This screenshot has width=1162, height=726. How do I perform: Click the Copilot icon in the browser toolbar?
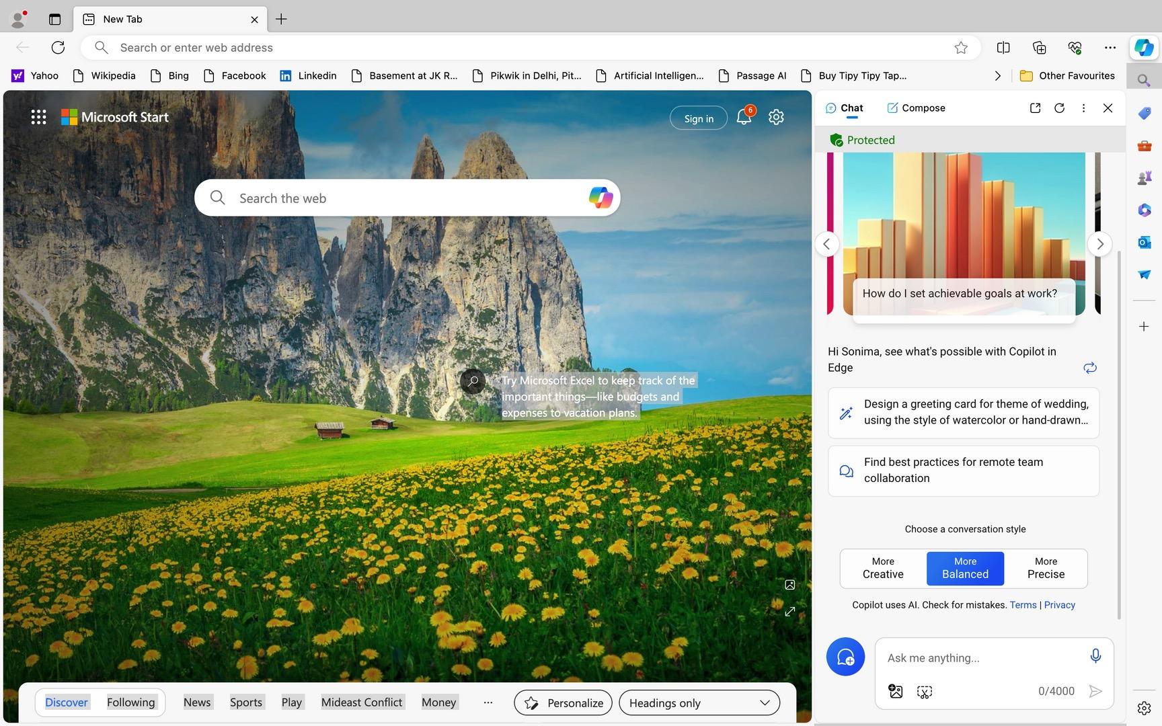click(1144, 48)
